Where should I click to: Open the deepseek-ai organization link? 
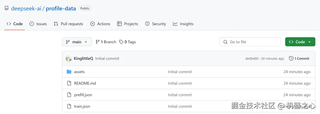pos(26,9)
